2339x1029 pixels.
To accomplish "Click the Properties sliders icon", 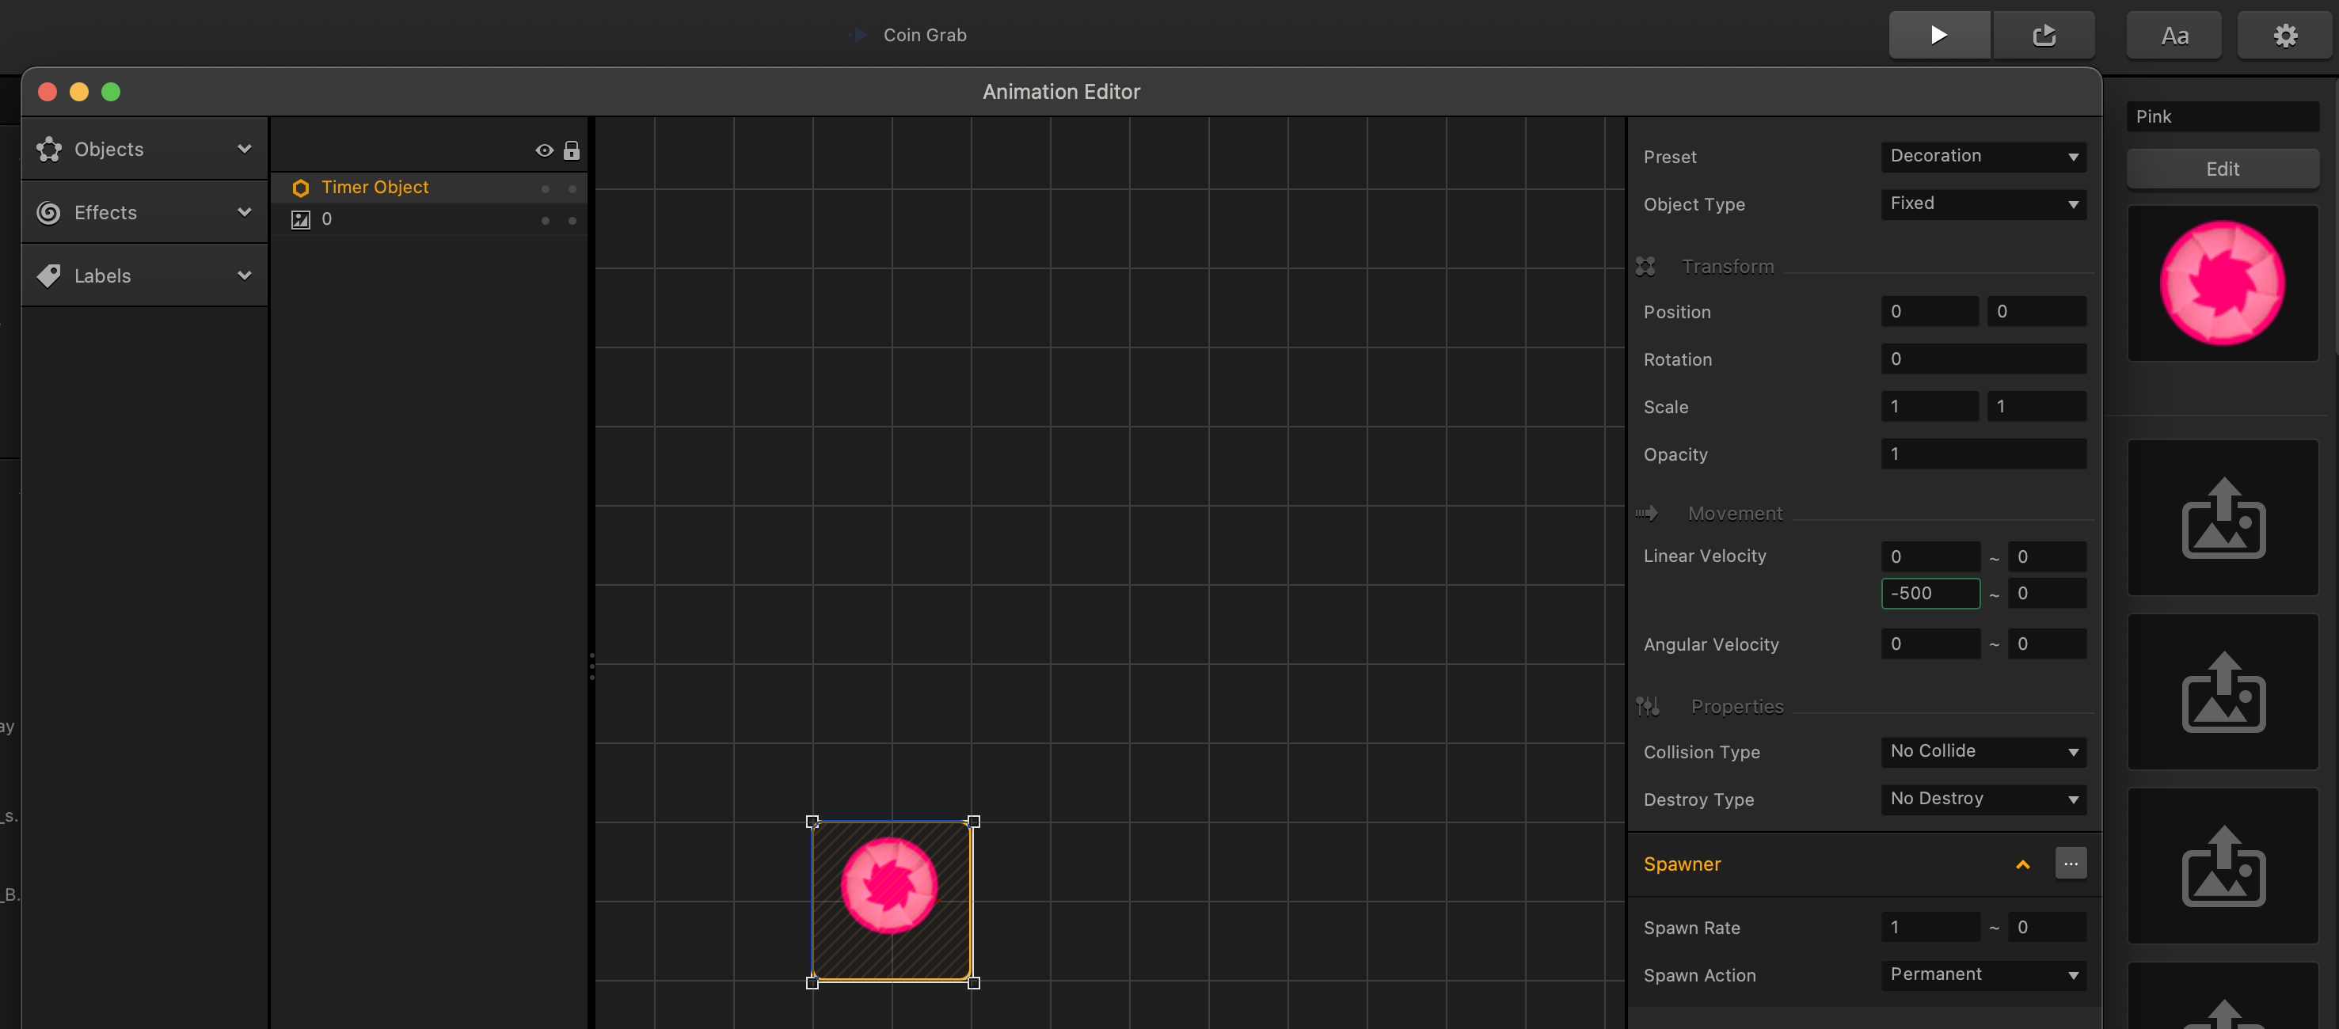I will coord(1647,706).
